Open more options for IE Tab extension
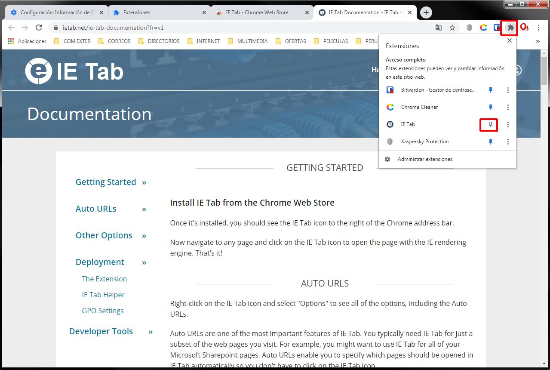 [x=508, y=124]
